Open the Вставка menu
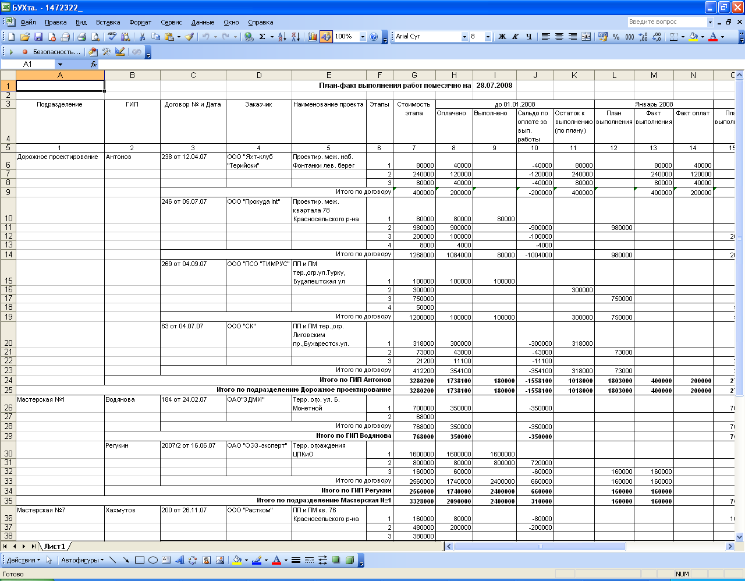Image resolution: width=745 pixels, height=581 pixels. (x=108, y=22)
